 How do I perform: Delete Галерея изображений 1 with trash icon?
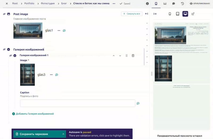pyautogui.click(x=133, y=56)
